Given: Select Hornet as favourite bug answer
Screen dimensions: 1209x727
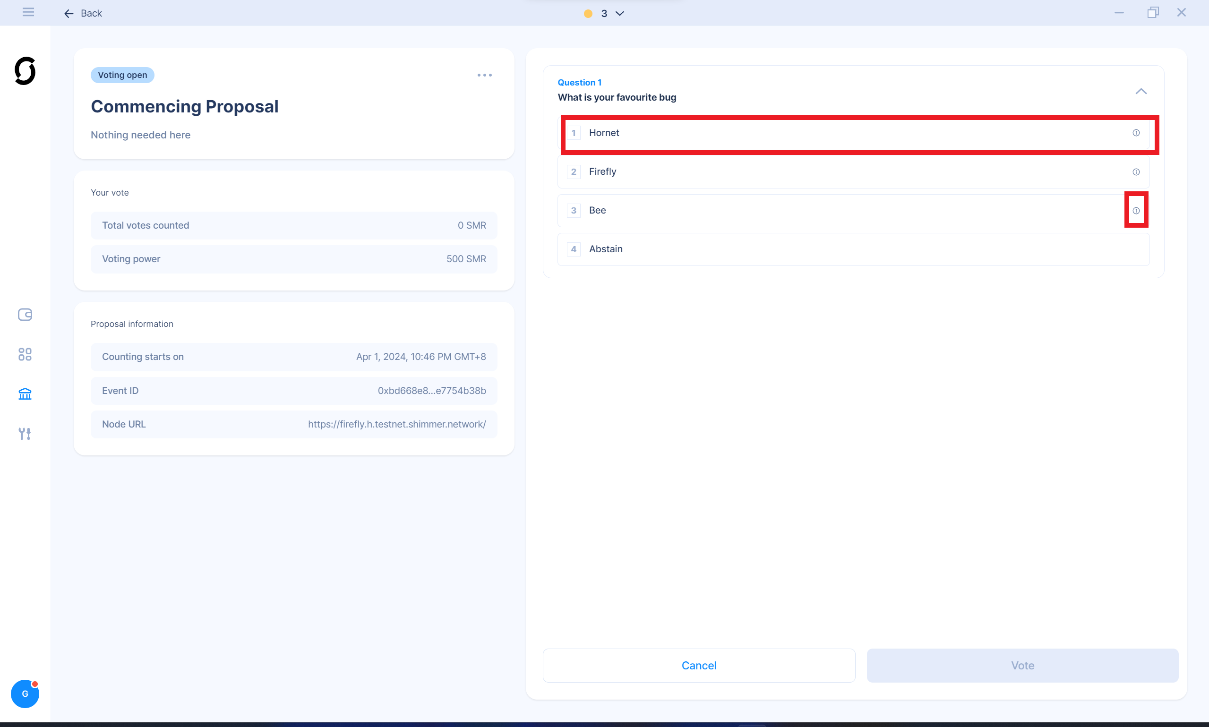Looking at the screenshot, I should click(x=857, y=132).
